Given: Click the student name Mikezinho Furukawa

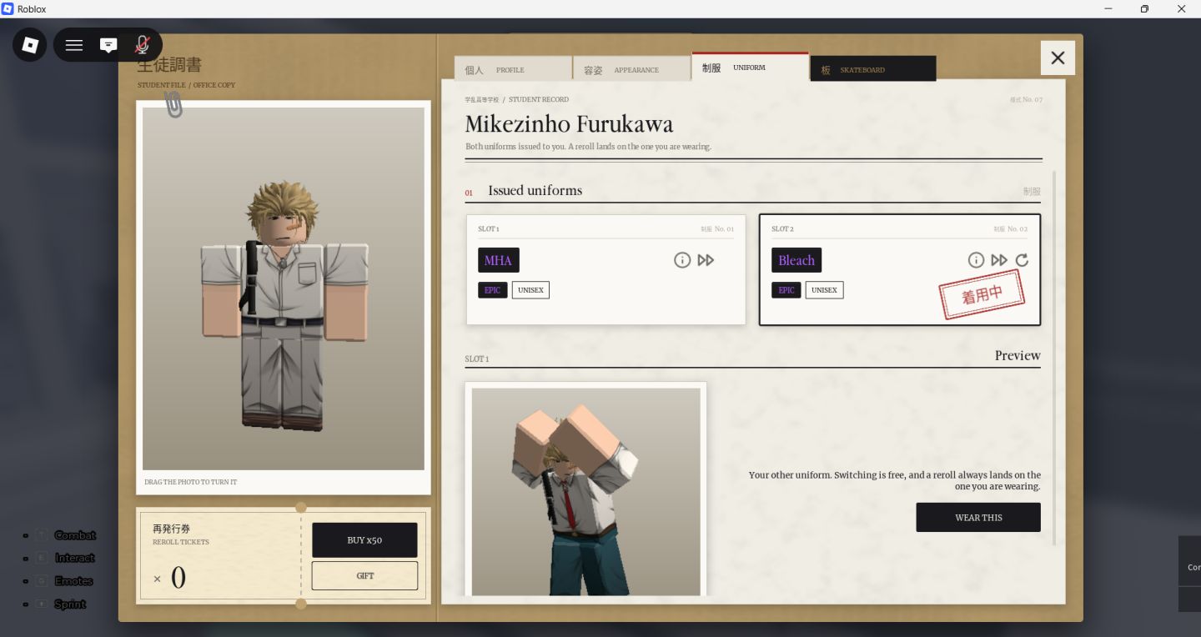Looking at the screenshot, I should [569, 124].
